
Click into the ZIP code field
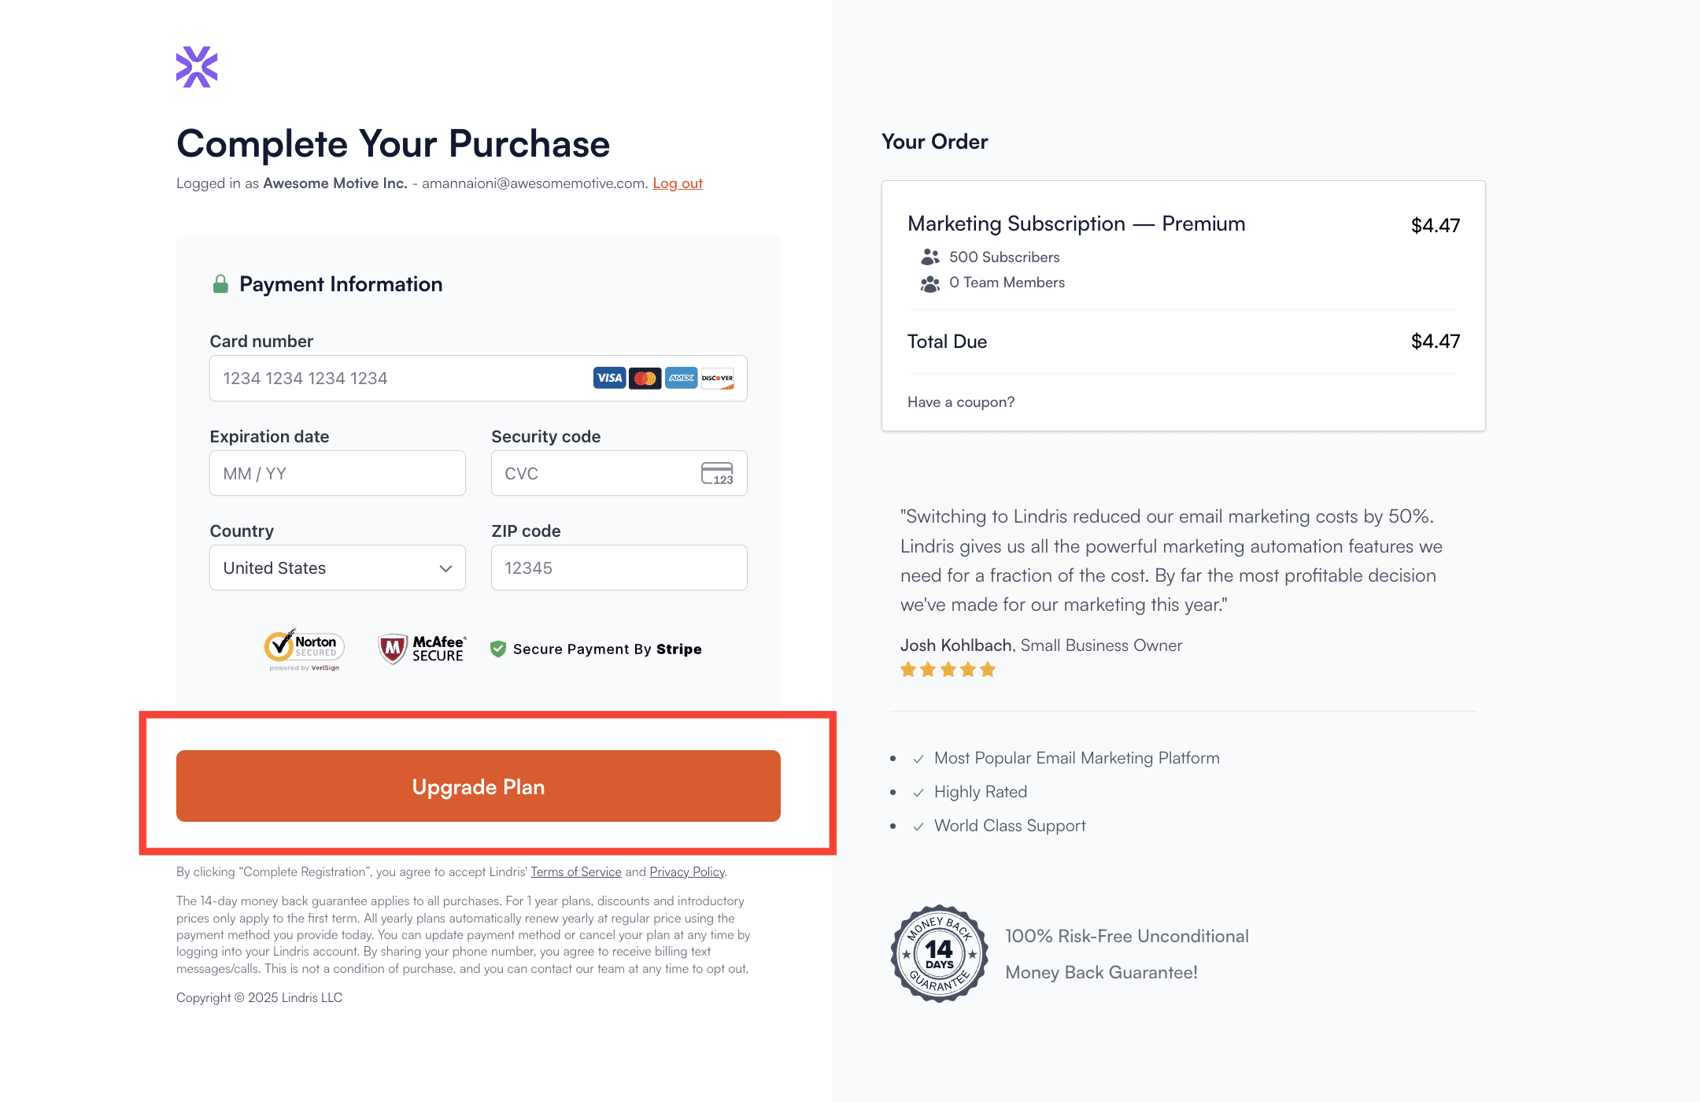tap(619, 568)
